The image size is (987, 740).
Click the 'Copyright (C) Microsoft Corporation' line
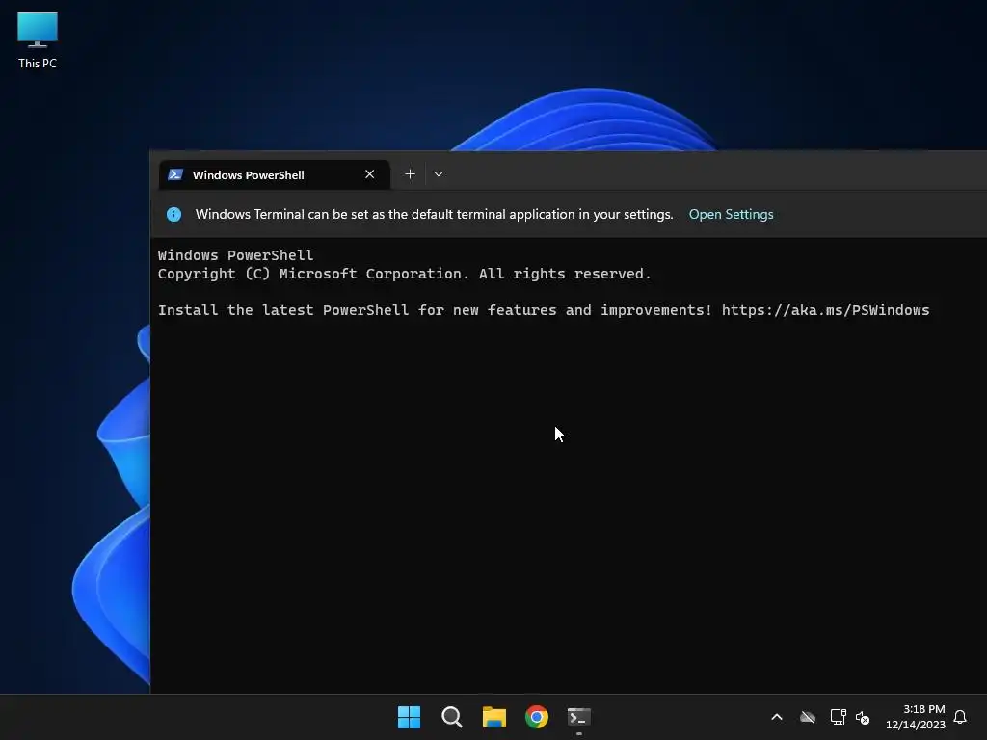pyautogui.click(x=404, y=274)
